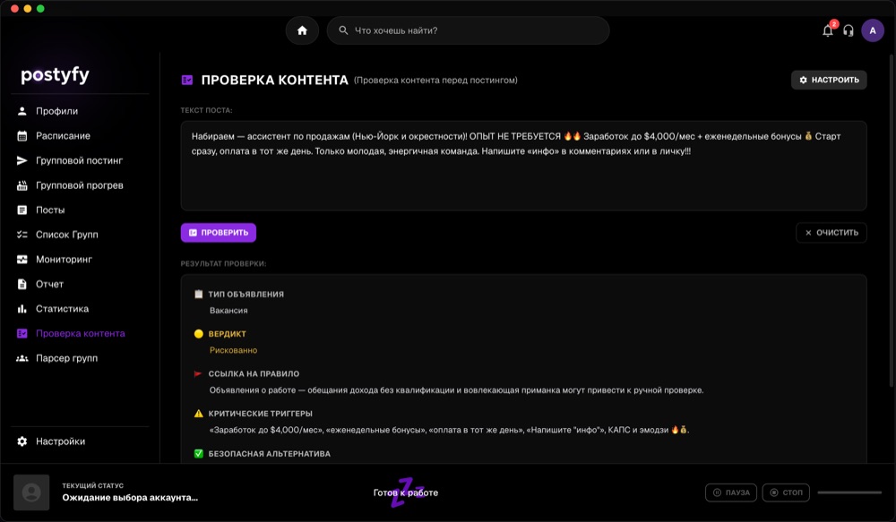896x522 pixels.
Task: Click into the post text area
Action: (x=523, y=166)
